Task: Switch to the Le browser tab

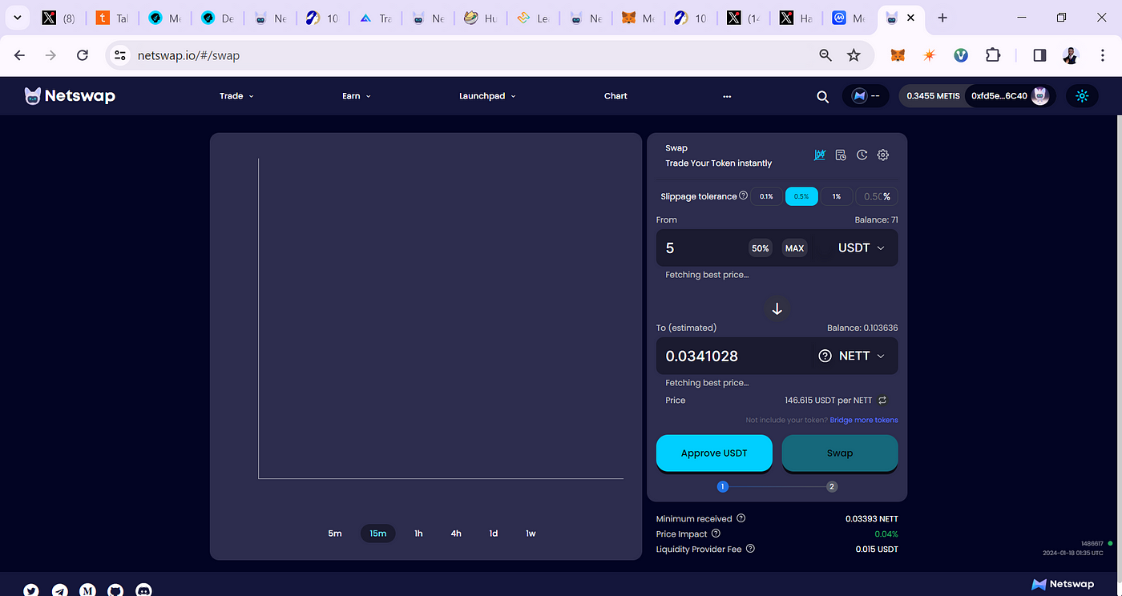Action: (532, 18)
